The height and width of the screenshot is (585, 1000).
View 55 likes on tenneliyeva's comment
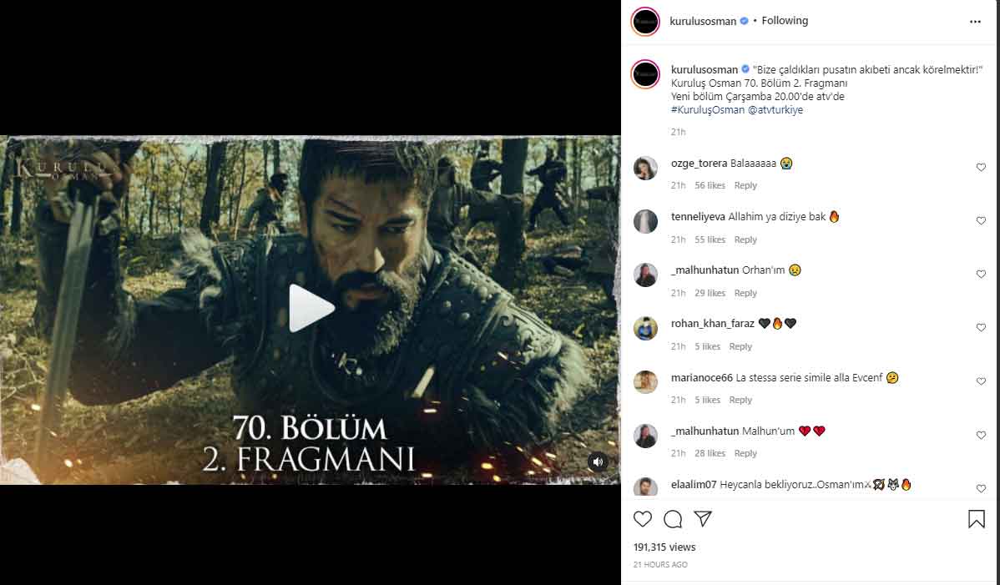pyautogui.click(x=710, y=240)
